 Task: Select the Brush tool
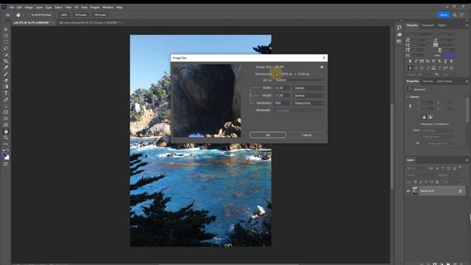coord(6,74)
